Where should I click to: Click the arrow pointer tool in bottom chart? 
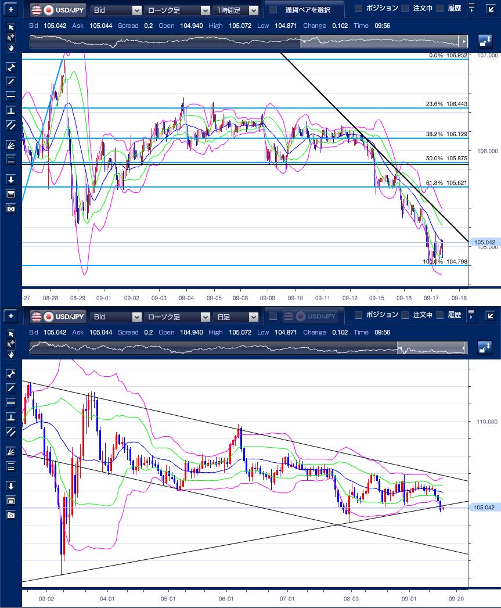10,334
